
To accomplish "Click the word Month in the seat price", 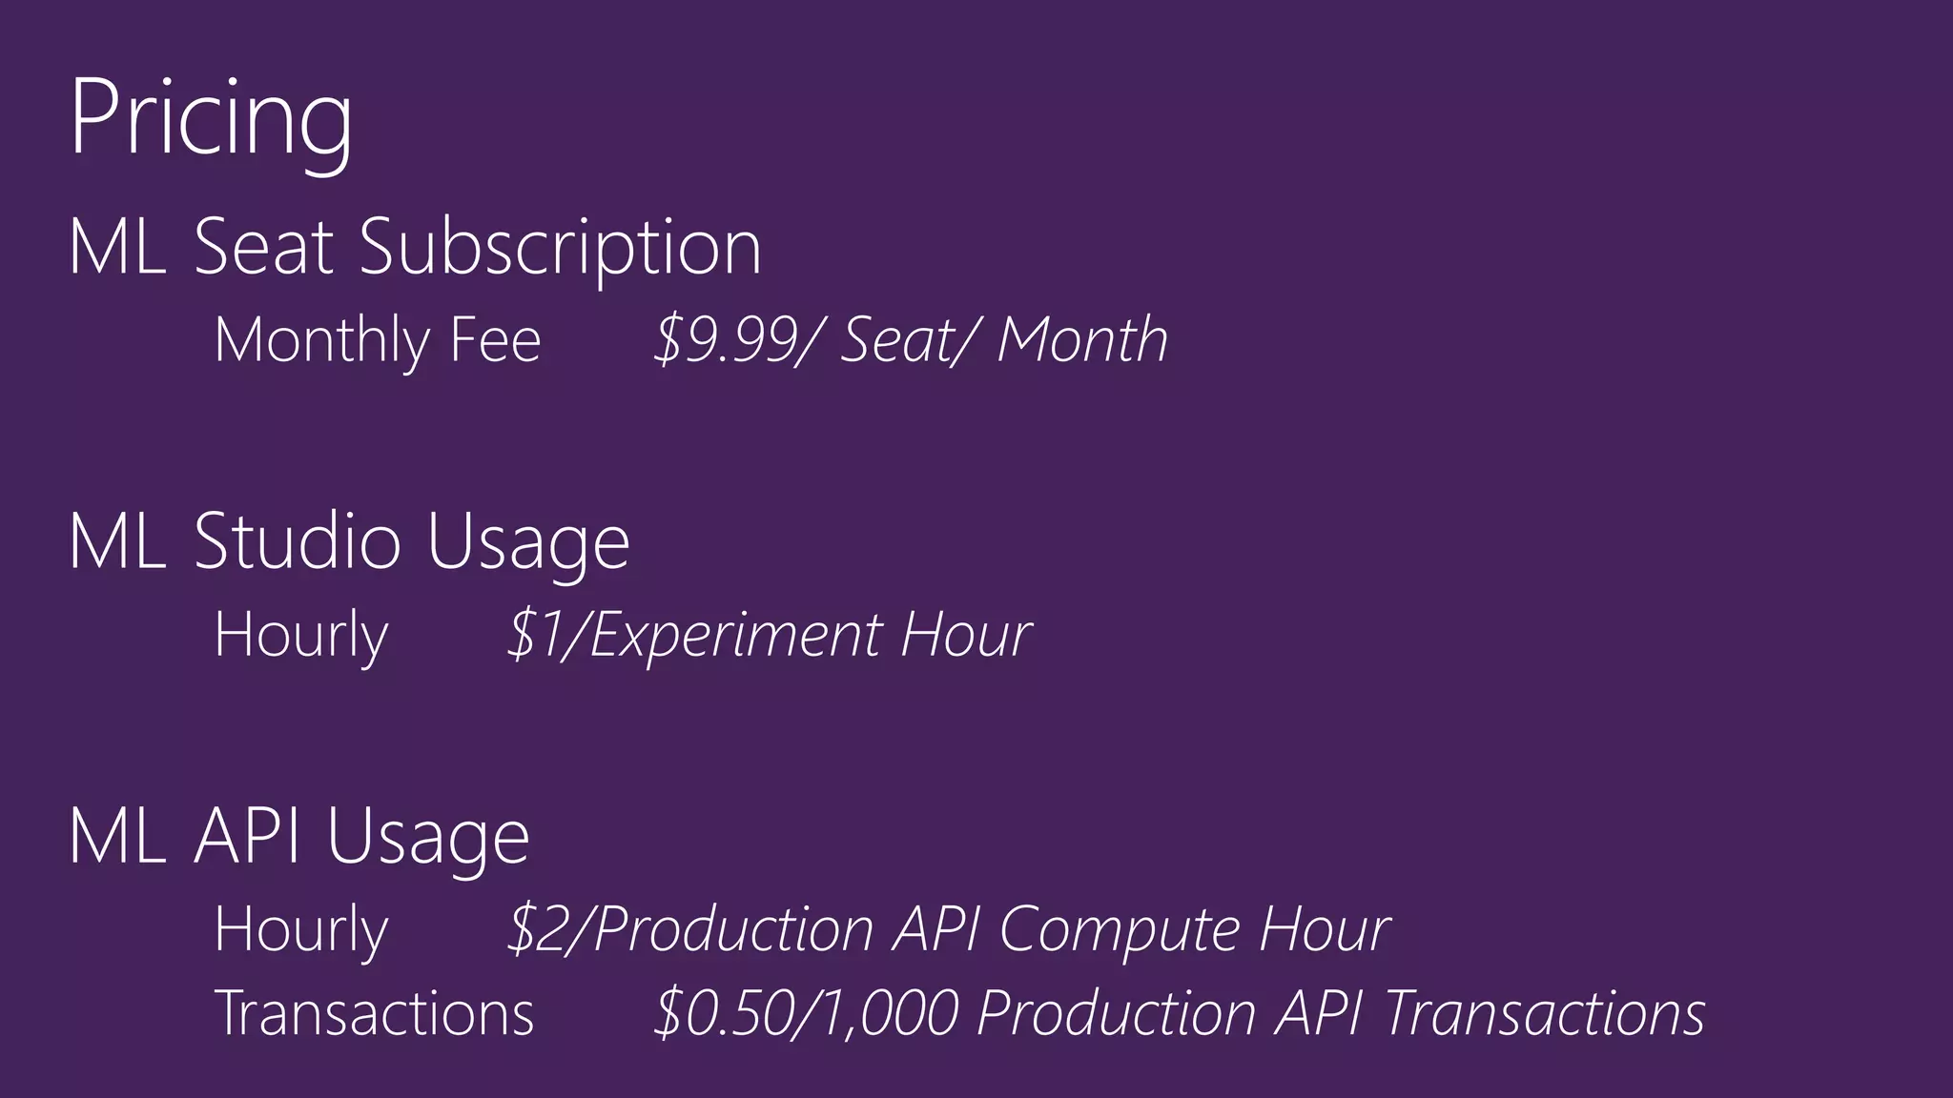I will tap(1082, 340).
